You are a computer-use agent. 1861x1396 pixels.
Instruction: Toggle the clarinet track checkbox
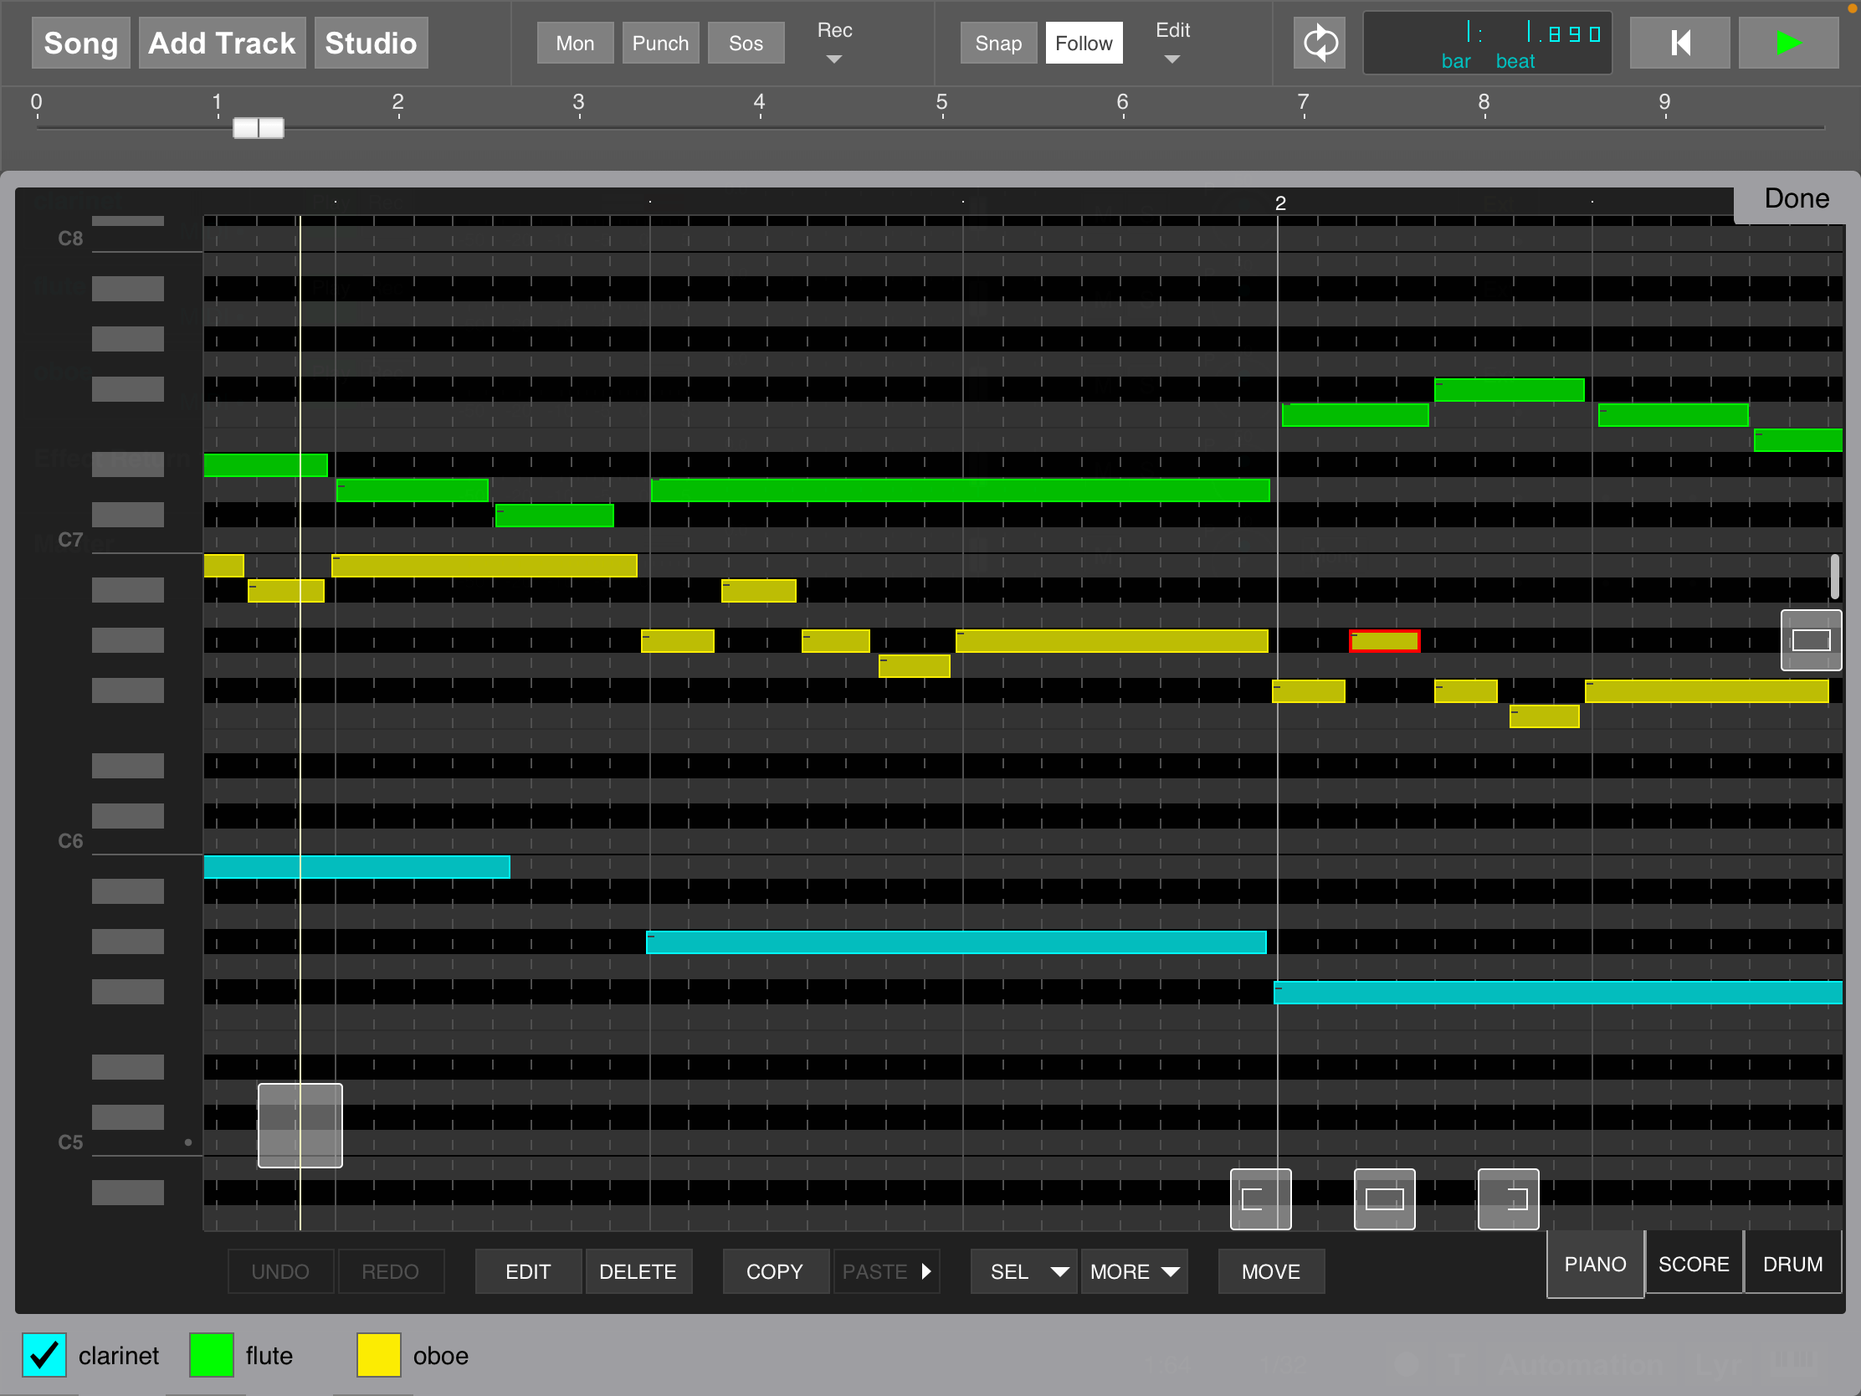[x=44, y=1355]
